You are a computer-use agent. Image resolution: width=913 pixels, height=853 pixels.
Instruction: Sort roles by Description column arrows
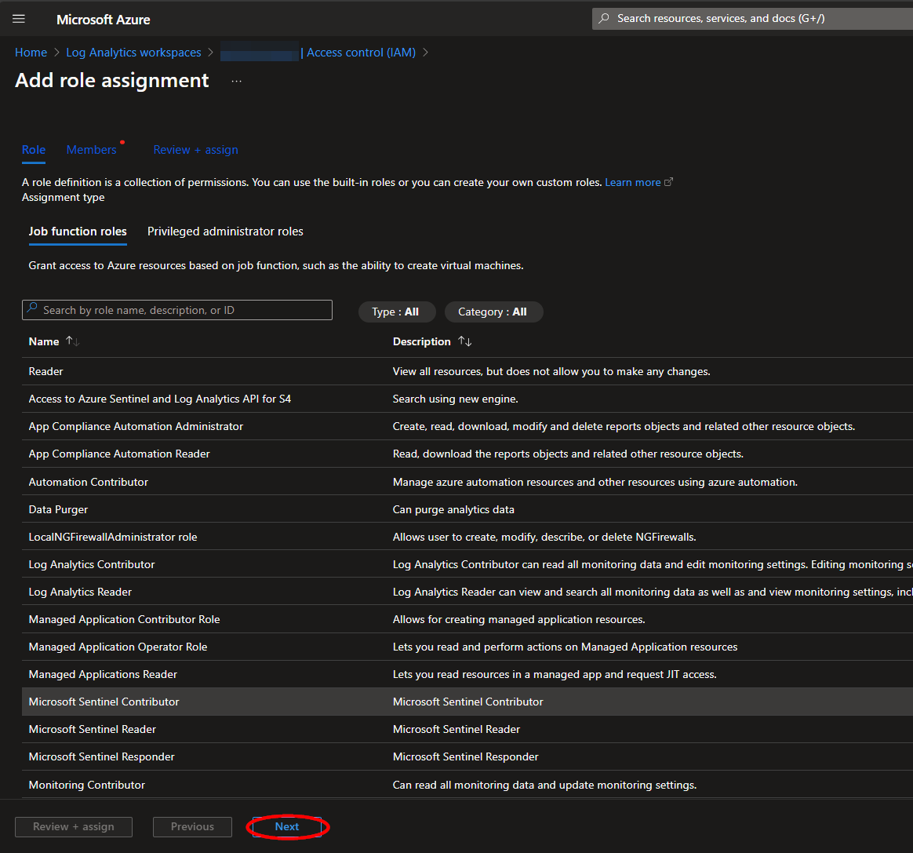pyautogui.click(x=464, y=341)
